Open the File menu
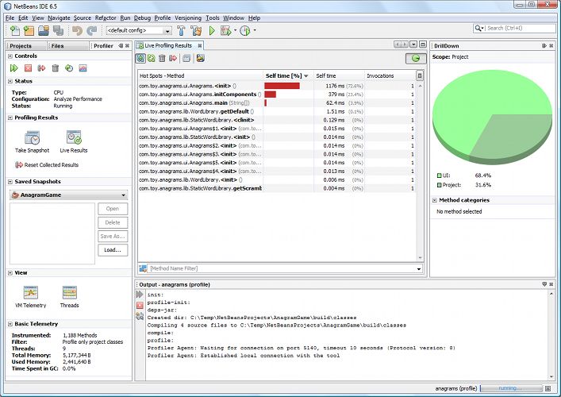Viewport: 561px width, 397px height. 10,18
